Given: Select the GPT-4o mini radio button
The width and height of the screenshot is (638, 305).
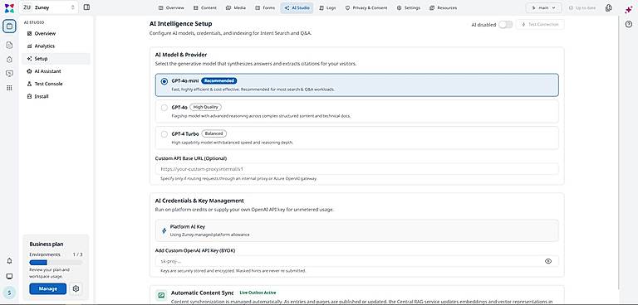Looking at the screenshot, I should click(x=164, y=81).
